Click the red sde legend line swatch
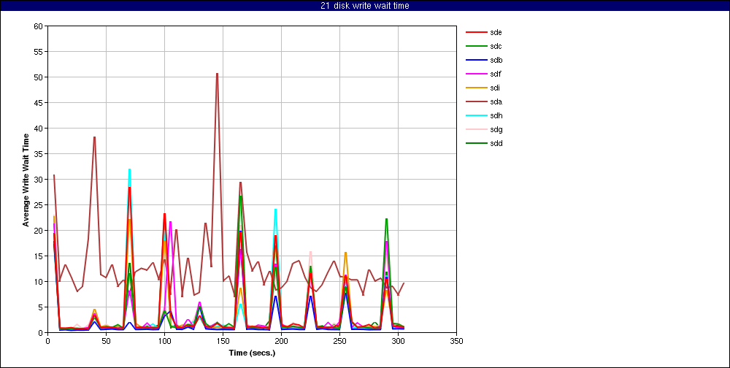The width and height of the screenshot is (730, 368). pyautogui.click(x=475, y=33)
